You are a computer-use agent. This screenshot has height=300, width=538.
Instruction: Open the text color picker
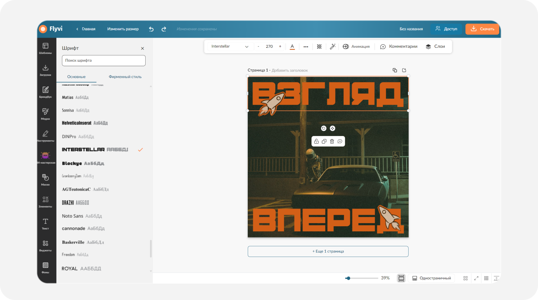click(x=292, y=47)
